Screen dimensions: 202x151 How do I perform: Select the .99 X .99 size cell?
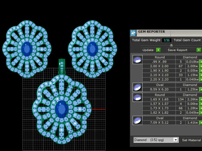[159, 62]
